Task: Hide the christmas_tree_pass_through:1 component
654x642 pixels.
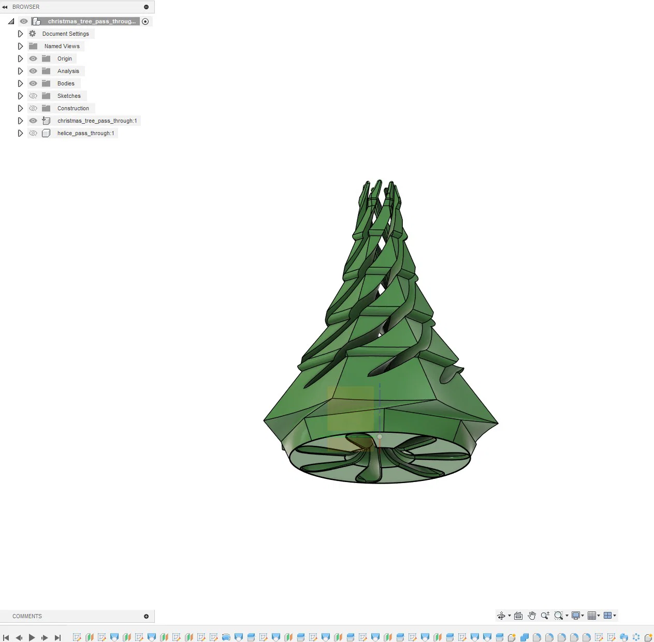Action: click(x=33, y=121)
